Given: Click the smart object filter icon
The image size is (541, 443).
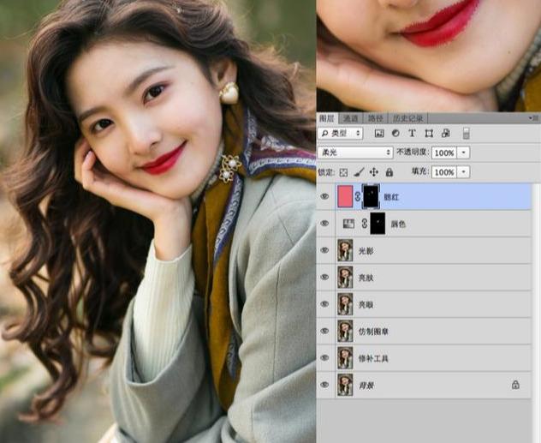Looking at the screenshot, I should (445, 134).
